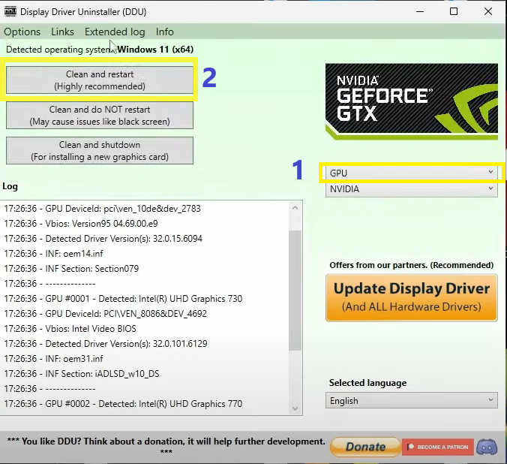507x464 pixels.
Task: Open the Discord icon link
Action: pos(487,447)
